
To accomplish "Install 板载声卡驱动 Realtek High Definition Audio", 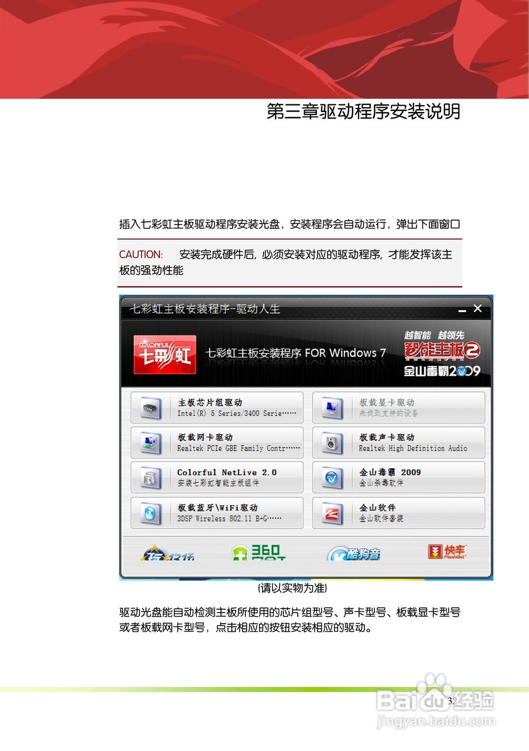I will tap(398, 443).
